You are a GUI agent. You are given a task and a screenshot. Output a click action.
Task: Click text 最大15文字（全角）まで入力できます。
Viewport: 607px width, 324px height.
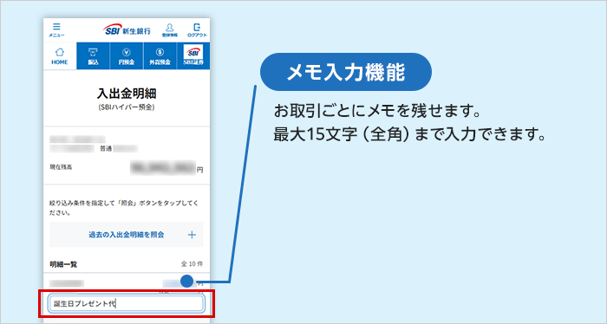pos(409,134)
